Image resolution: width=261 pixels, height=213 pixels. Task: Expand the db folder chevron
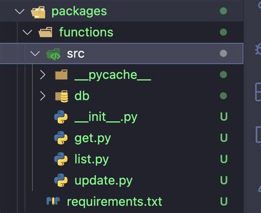pyautogui.click(x=42, y=96)
